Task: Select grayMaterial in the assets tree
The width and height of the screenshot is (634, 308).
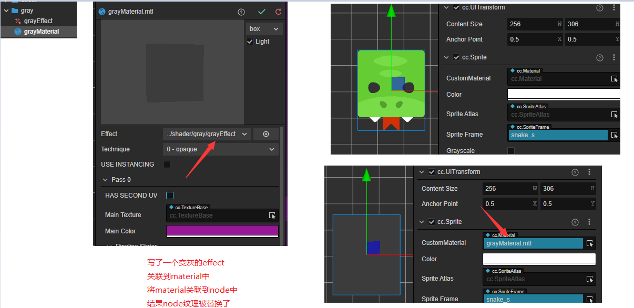Action: pyautogui.click(x=41, y=32)
